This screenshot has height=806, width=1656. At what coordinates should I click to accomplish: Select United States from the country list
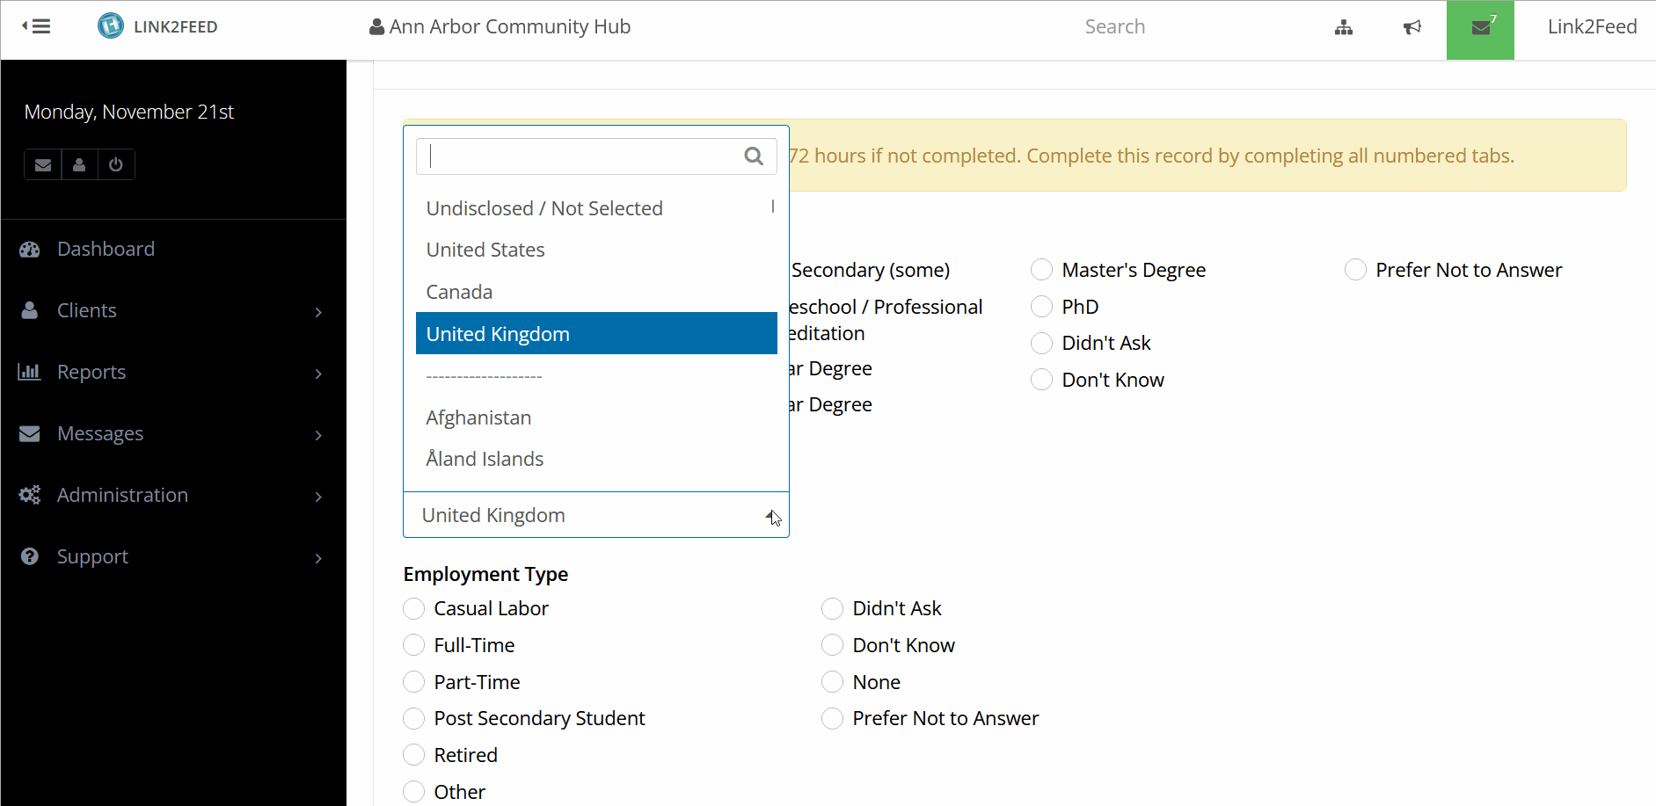pyautogui.click(x=485, y=249)
